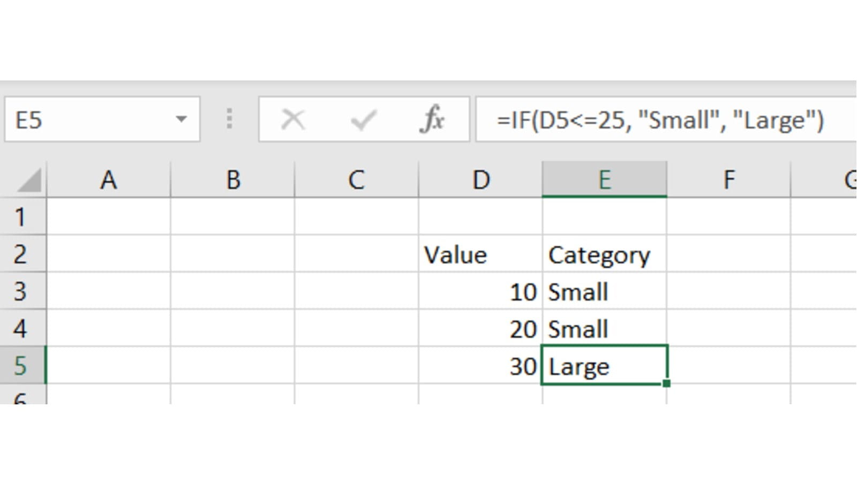857x482 pixels.
Task: Click the Select All corner triangle
Action: click(29, 180)
